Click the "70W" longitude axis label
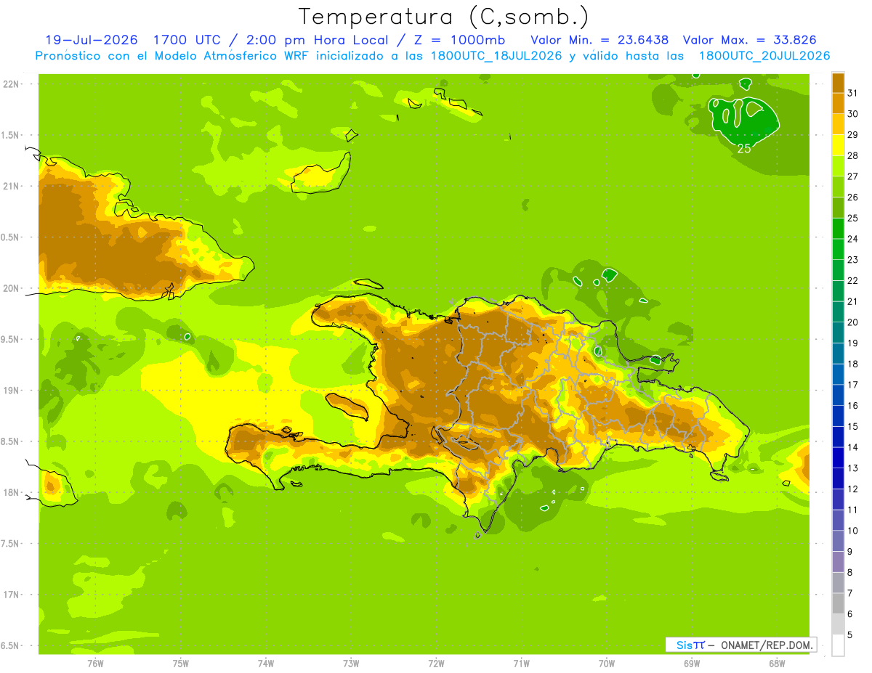 pos(607,664)
